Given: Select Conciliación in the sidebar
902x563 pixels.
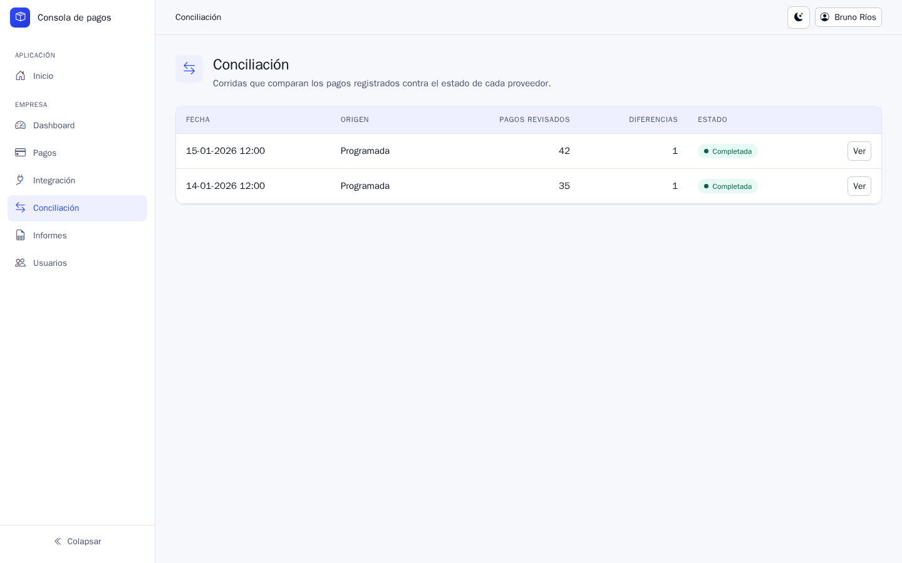Looking at the screenshot, I should point(78,208).
